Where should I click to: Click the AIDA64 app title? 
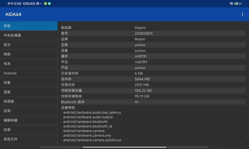coord(13,15)
